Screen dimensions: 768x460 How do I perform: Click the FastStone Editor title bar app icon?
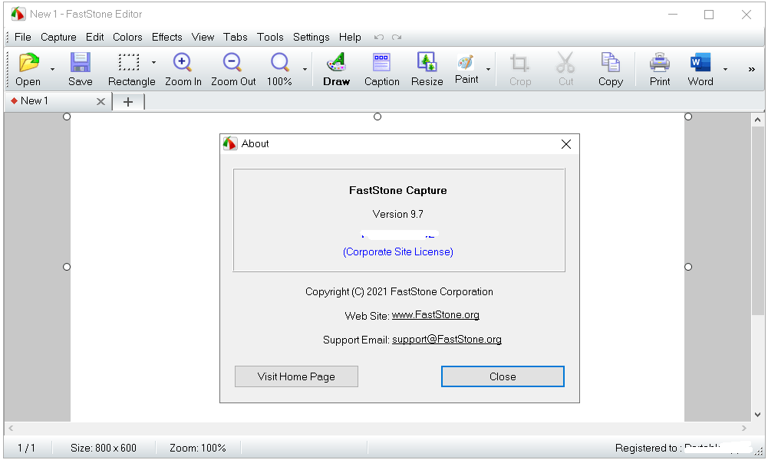(x=18, y=15)
